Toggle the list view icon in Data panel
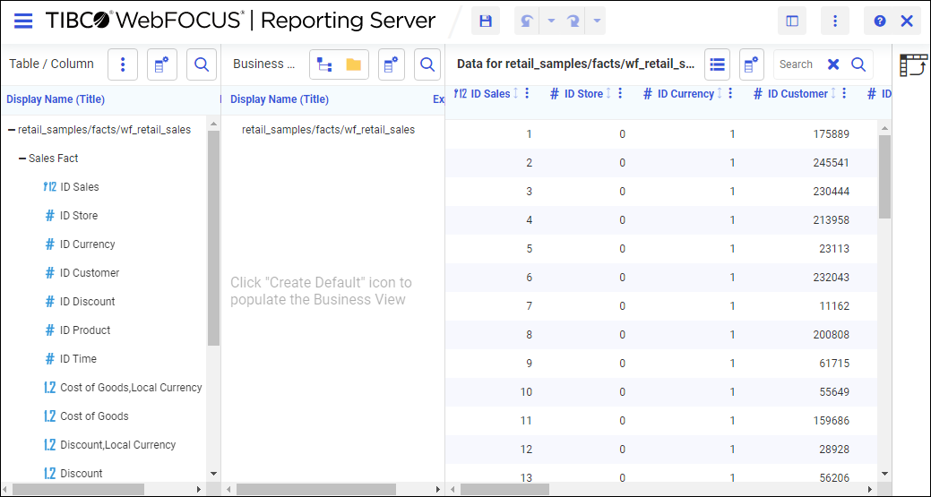The width and height of the screenshot is (931, 497). tap(717, 64)
